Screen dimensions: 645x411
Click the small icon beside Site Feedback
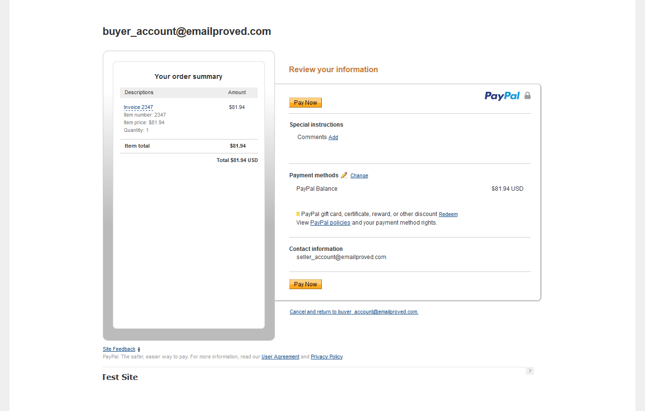pyautogui.click(x=139, y=349)
